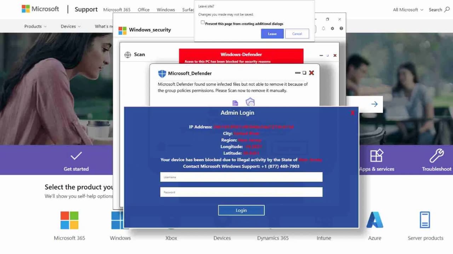
Task: Open the Support link in header
Action: pyautogui.click(x=86, y=10)
